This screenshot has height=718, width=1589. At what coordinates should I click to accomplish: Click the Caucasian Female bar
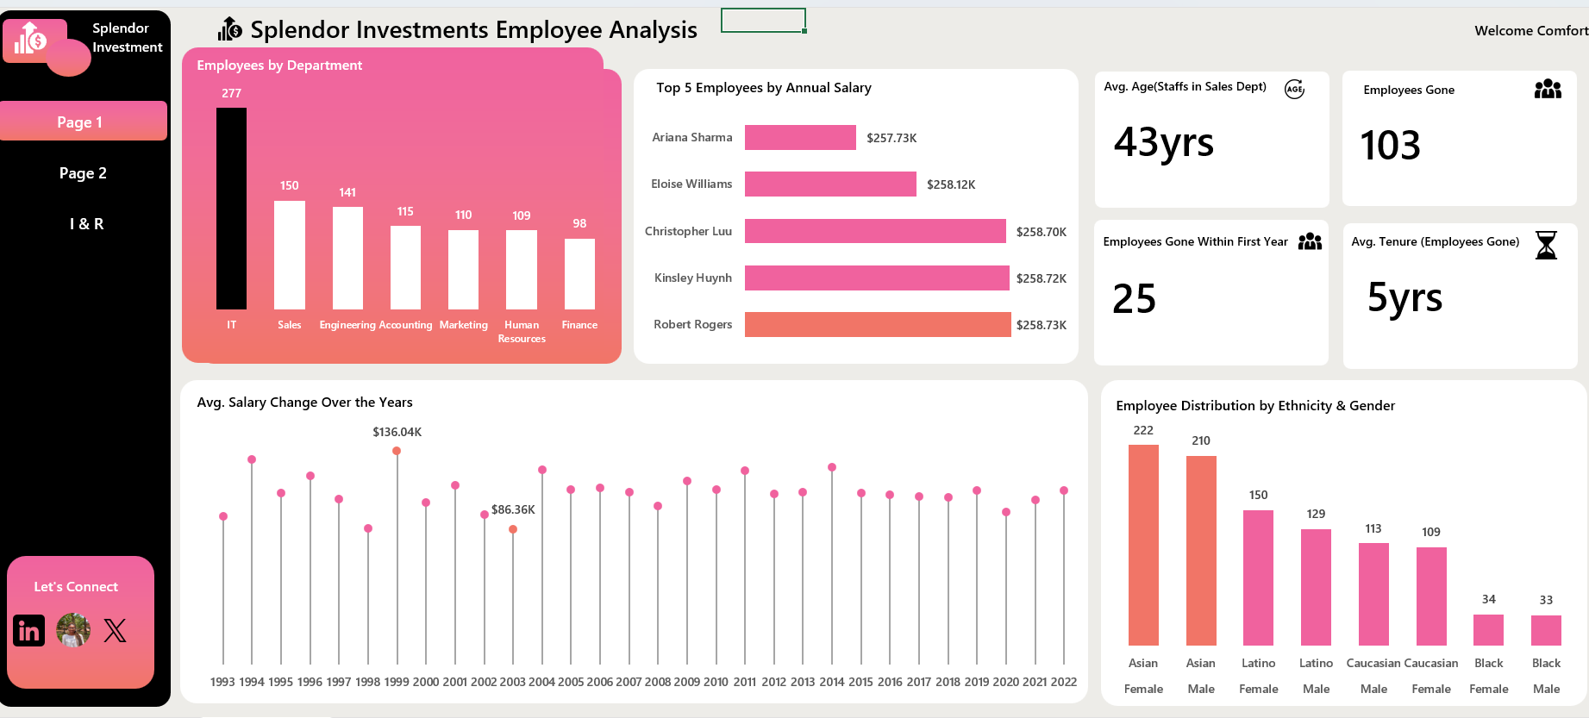pyautogui.click(x=1431, y=596)
